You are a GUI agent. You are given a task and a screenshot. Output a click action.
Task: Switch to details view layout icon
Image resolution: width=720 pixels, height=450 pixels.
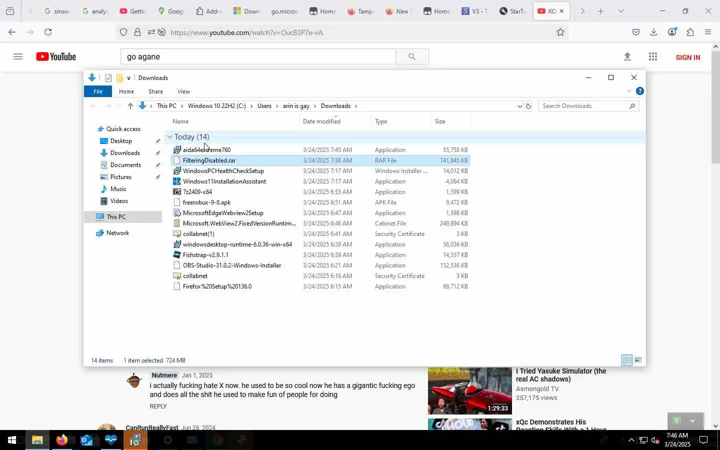(x=627, y=360)
